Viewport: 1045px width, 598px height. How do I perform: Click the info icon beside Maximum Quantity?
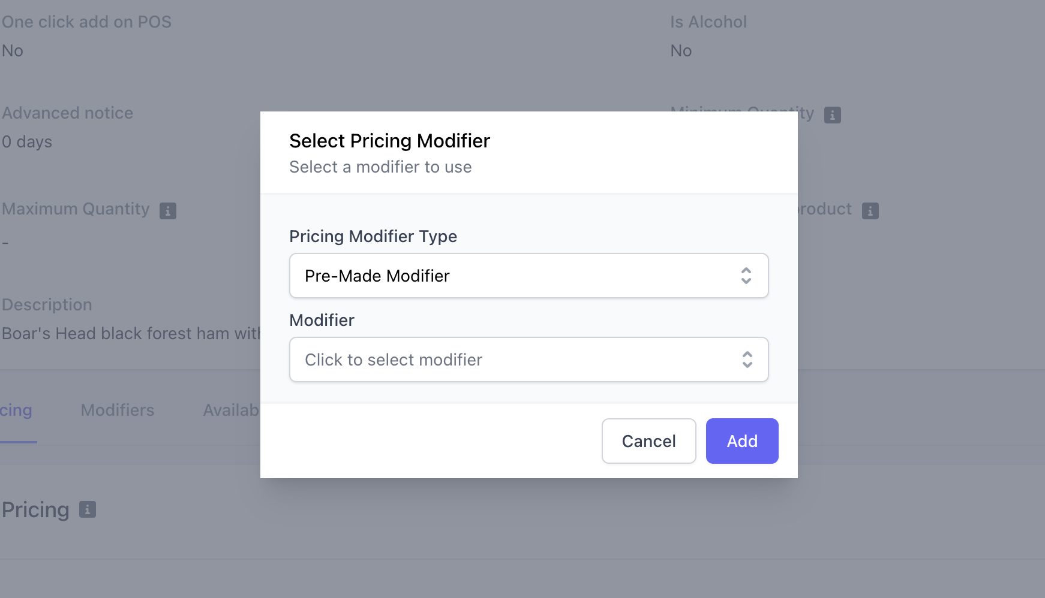tap(168, 211)
